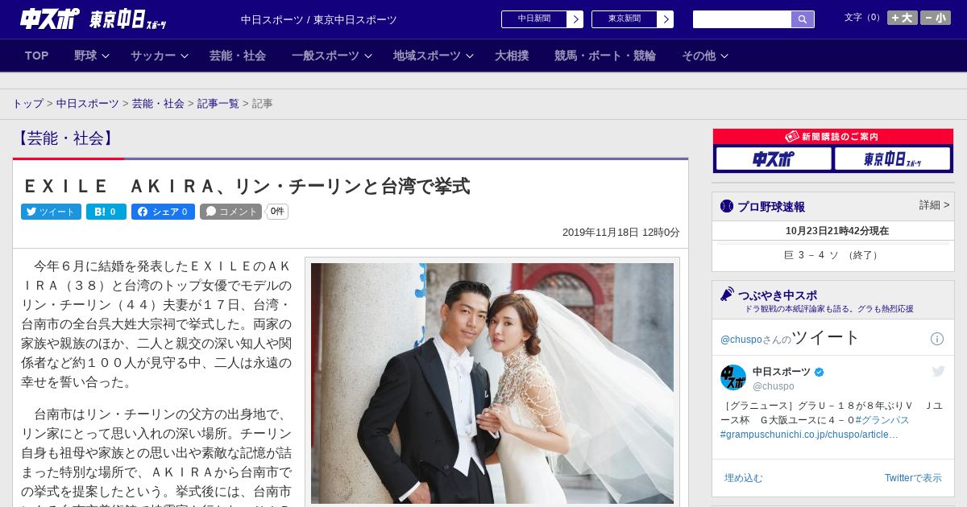Share article with Twitter ツイート button
Viewport: 967px width, 507px height.
pyautogui.click(x=51, y=212)
